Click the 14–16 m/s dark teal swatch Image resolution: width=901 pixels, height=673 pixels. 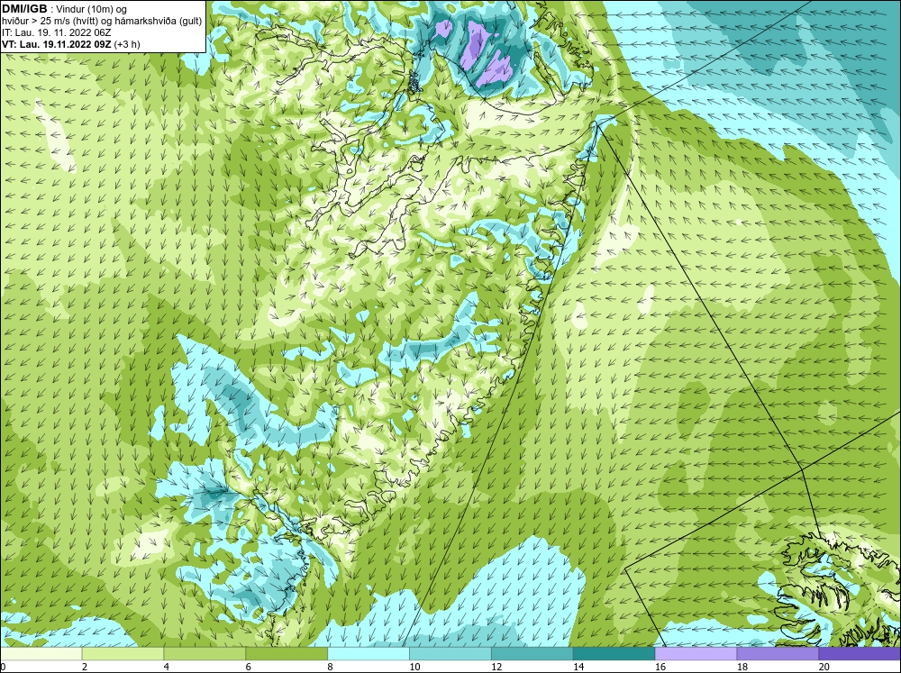pos(614,653)
